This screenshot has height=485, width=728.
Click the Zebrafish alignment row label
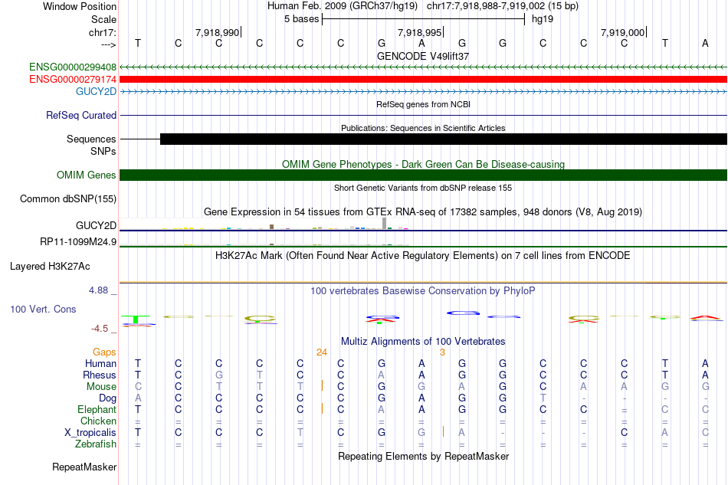pos(96,444)
